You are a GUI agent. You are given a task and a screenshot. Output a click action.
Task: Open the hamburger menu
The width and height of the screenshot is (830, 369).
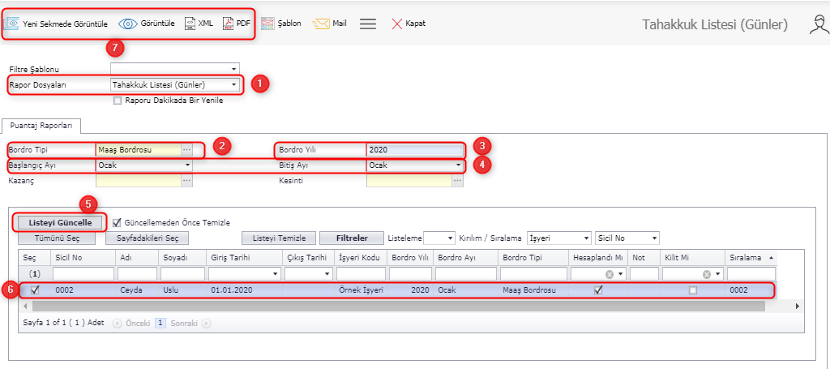point(368,24)
